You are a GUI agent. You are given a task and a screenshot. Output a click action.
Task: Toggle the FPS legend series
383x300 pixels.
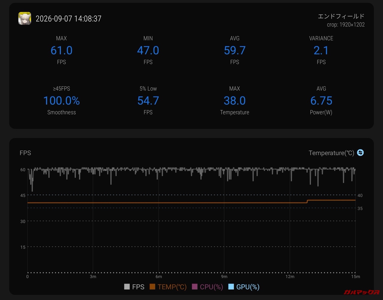(x=134, y=287)
